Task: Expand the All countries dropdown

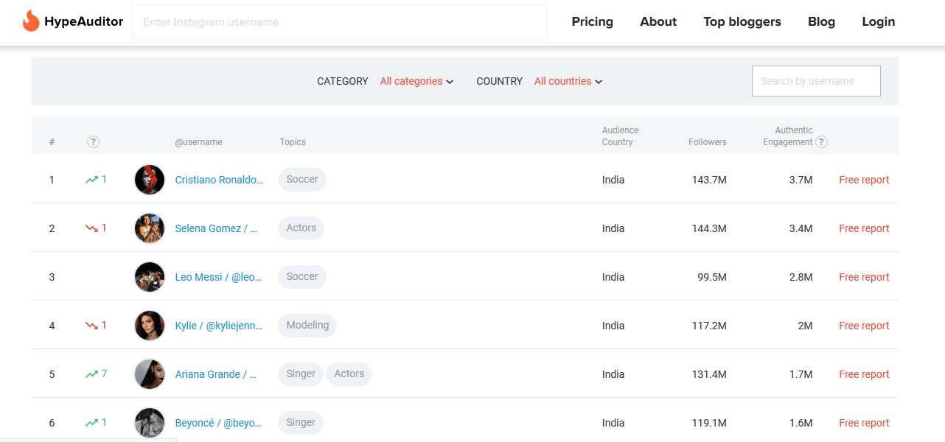Action: 568,81
